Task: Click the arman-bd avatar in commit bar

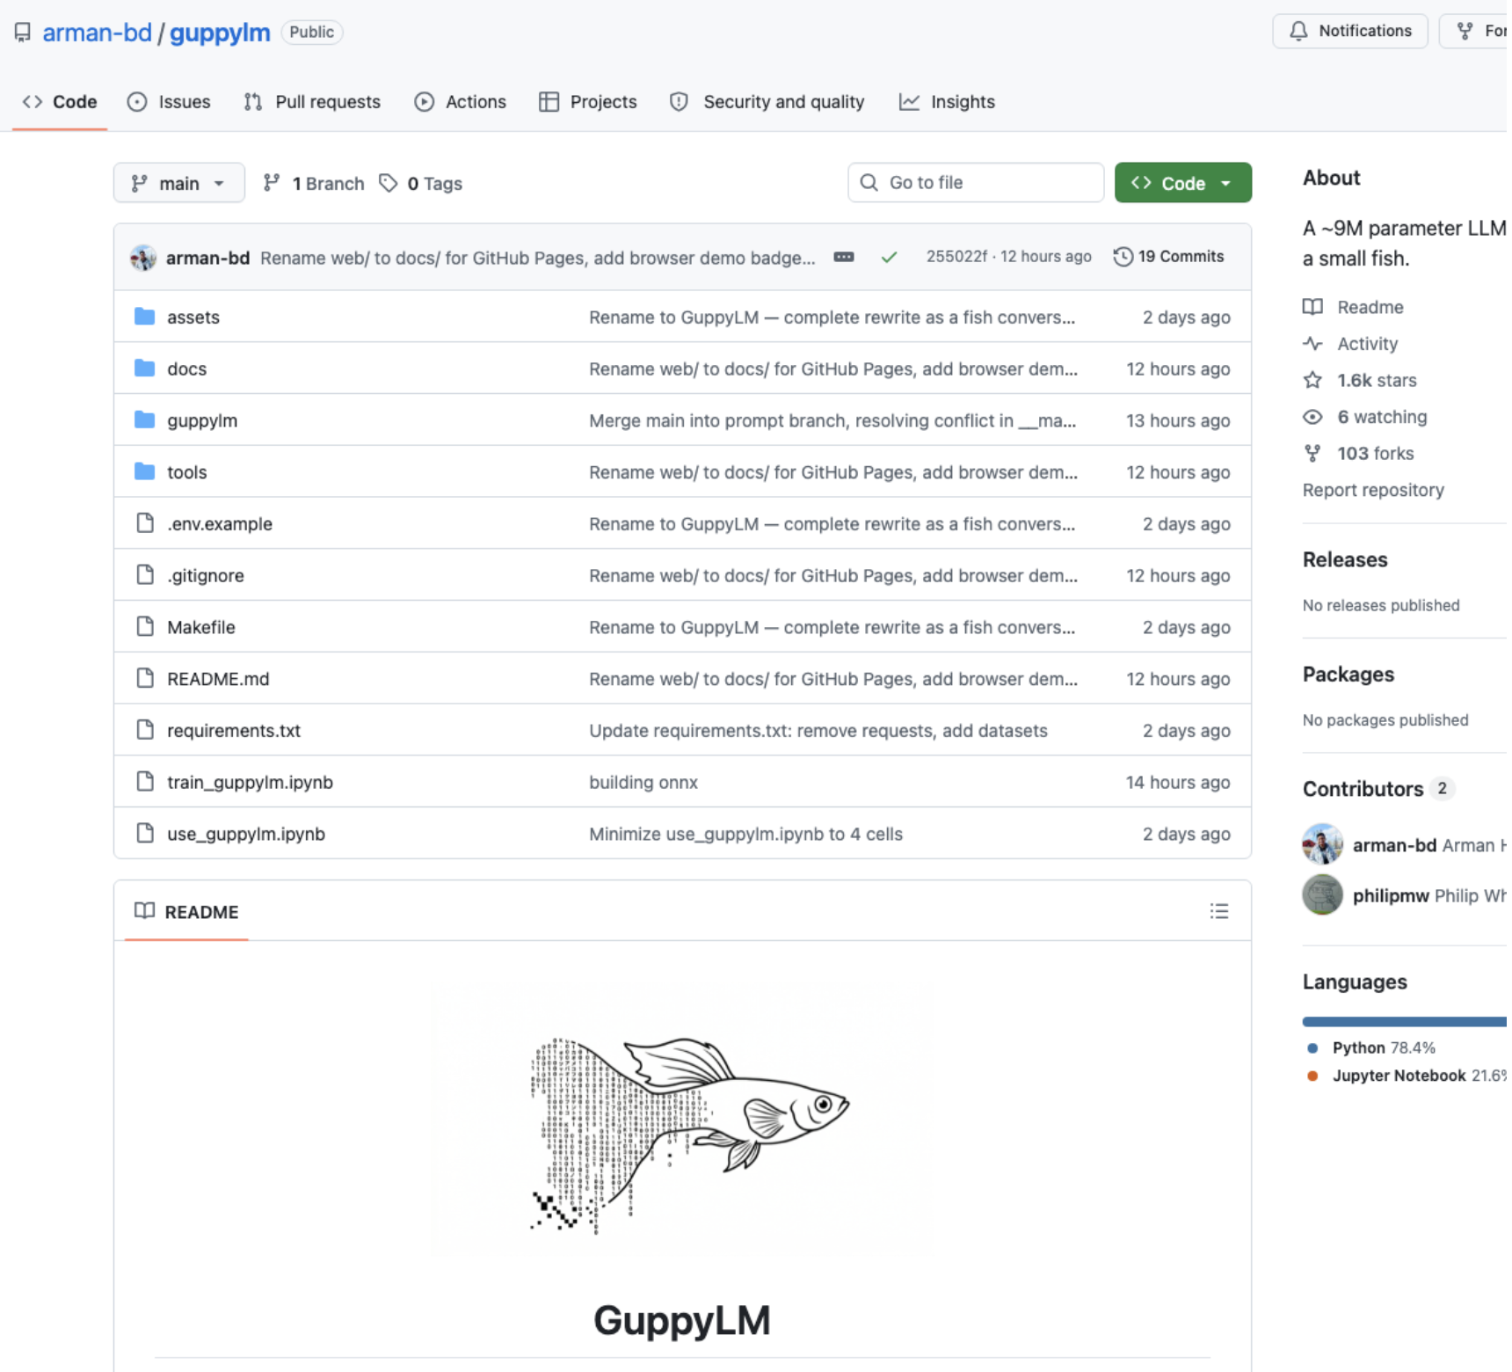Action: pyautogui.click(x=143, y=258)
